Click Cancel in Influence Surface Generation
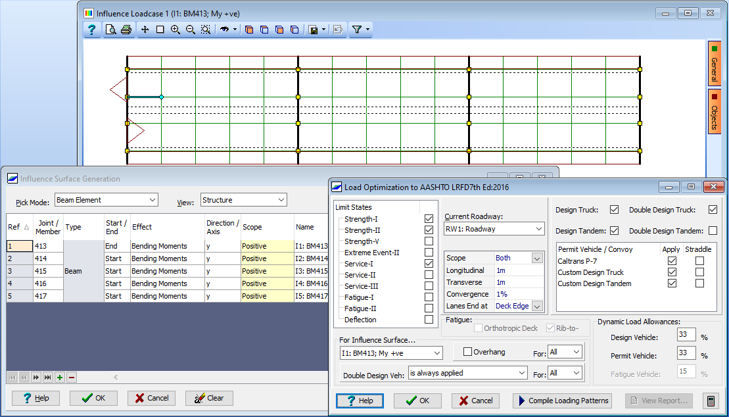 [x=152, y=398]
